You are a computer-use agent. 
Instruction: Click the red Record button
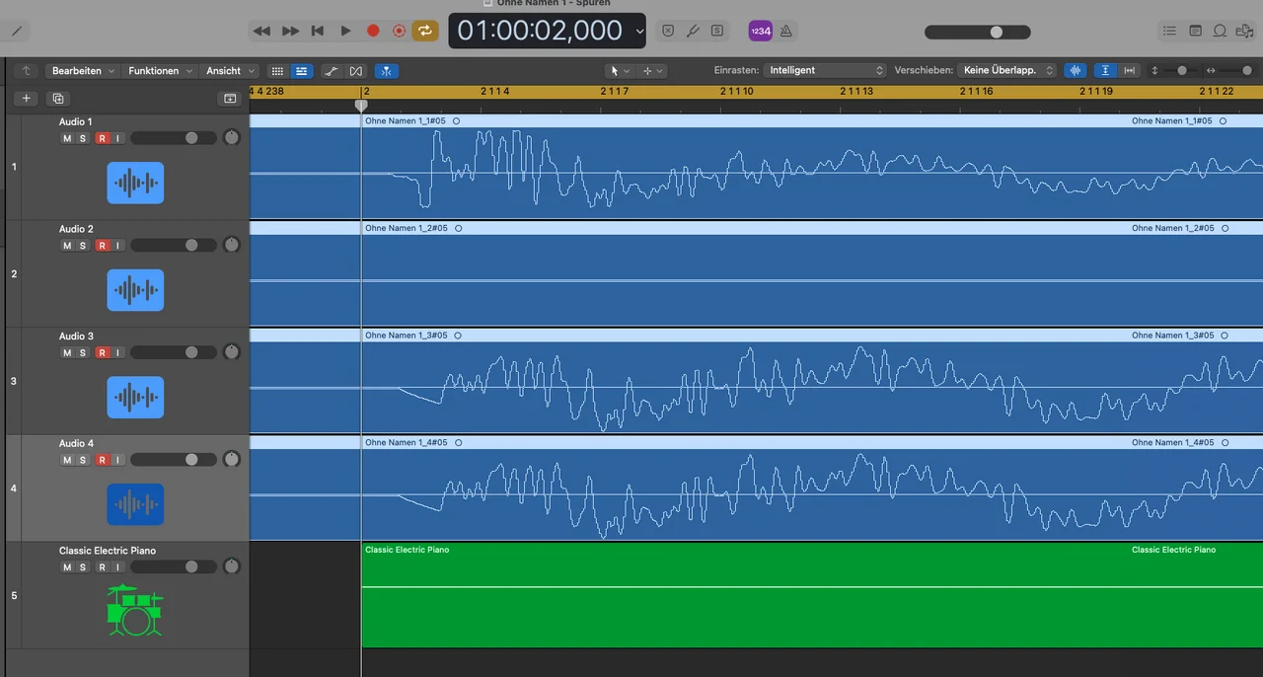coord(373,31)
